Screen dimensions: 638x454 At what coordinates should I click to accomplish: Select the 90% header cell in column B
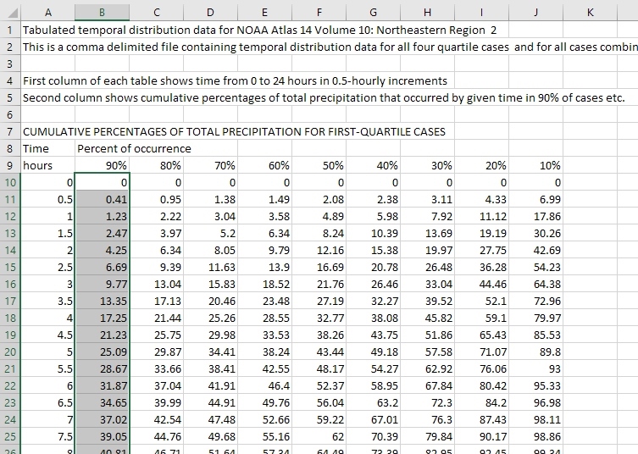point(102,165)
